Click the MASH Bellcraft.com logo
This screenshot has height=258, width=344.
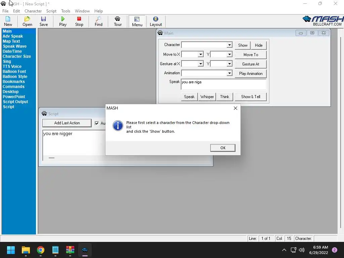pos(323,21)
